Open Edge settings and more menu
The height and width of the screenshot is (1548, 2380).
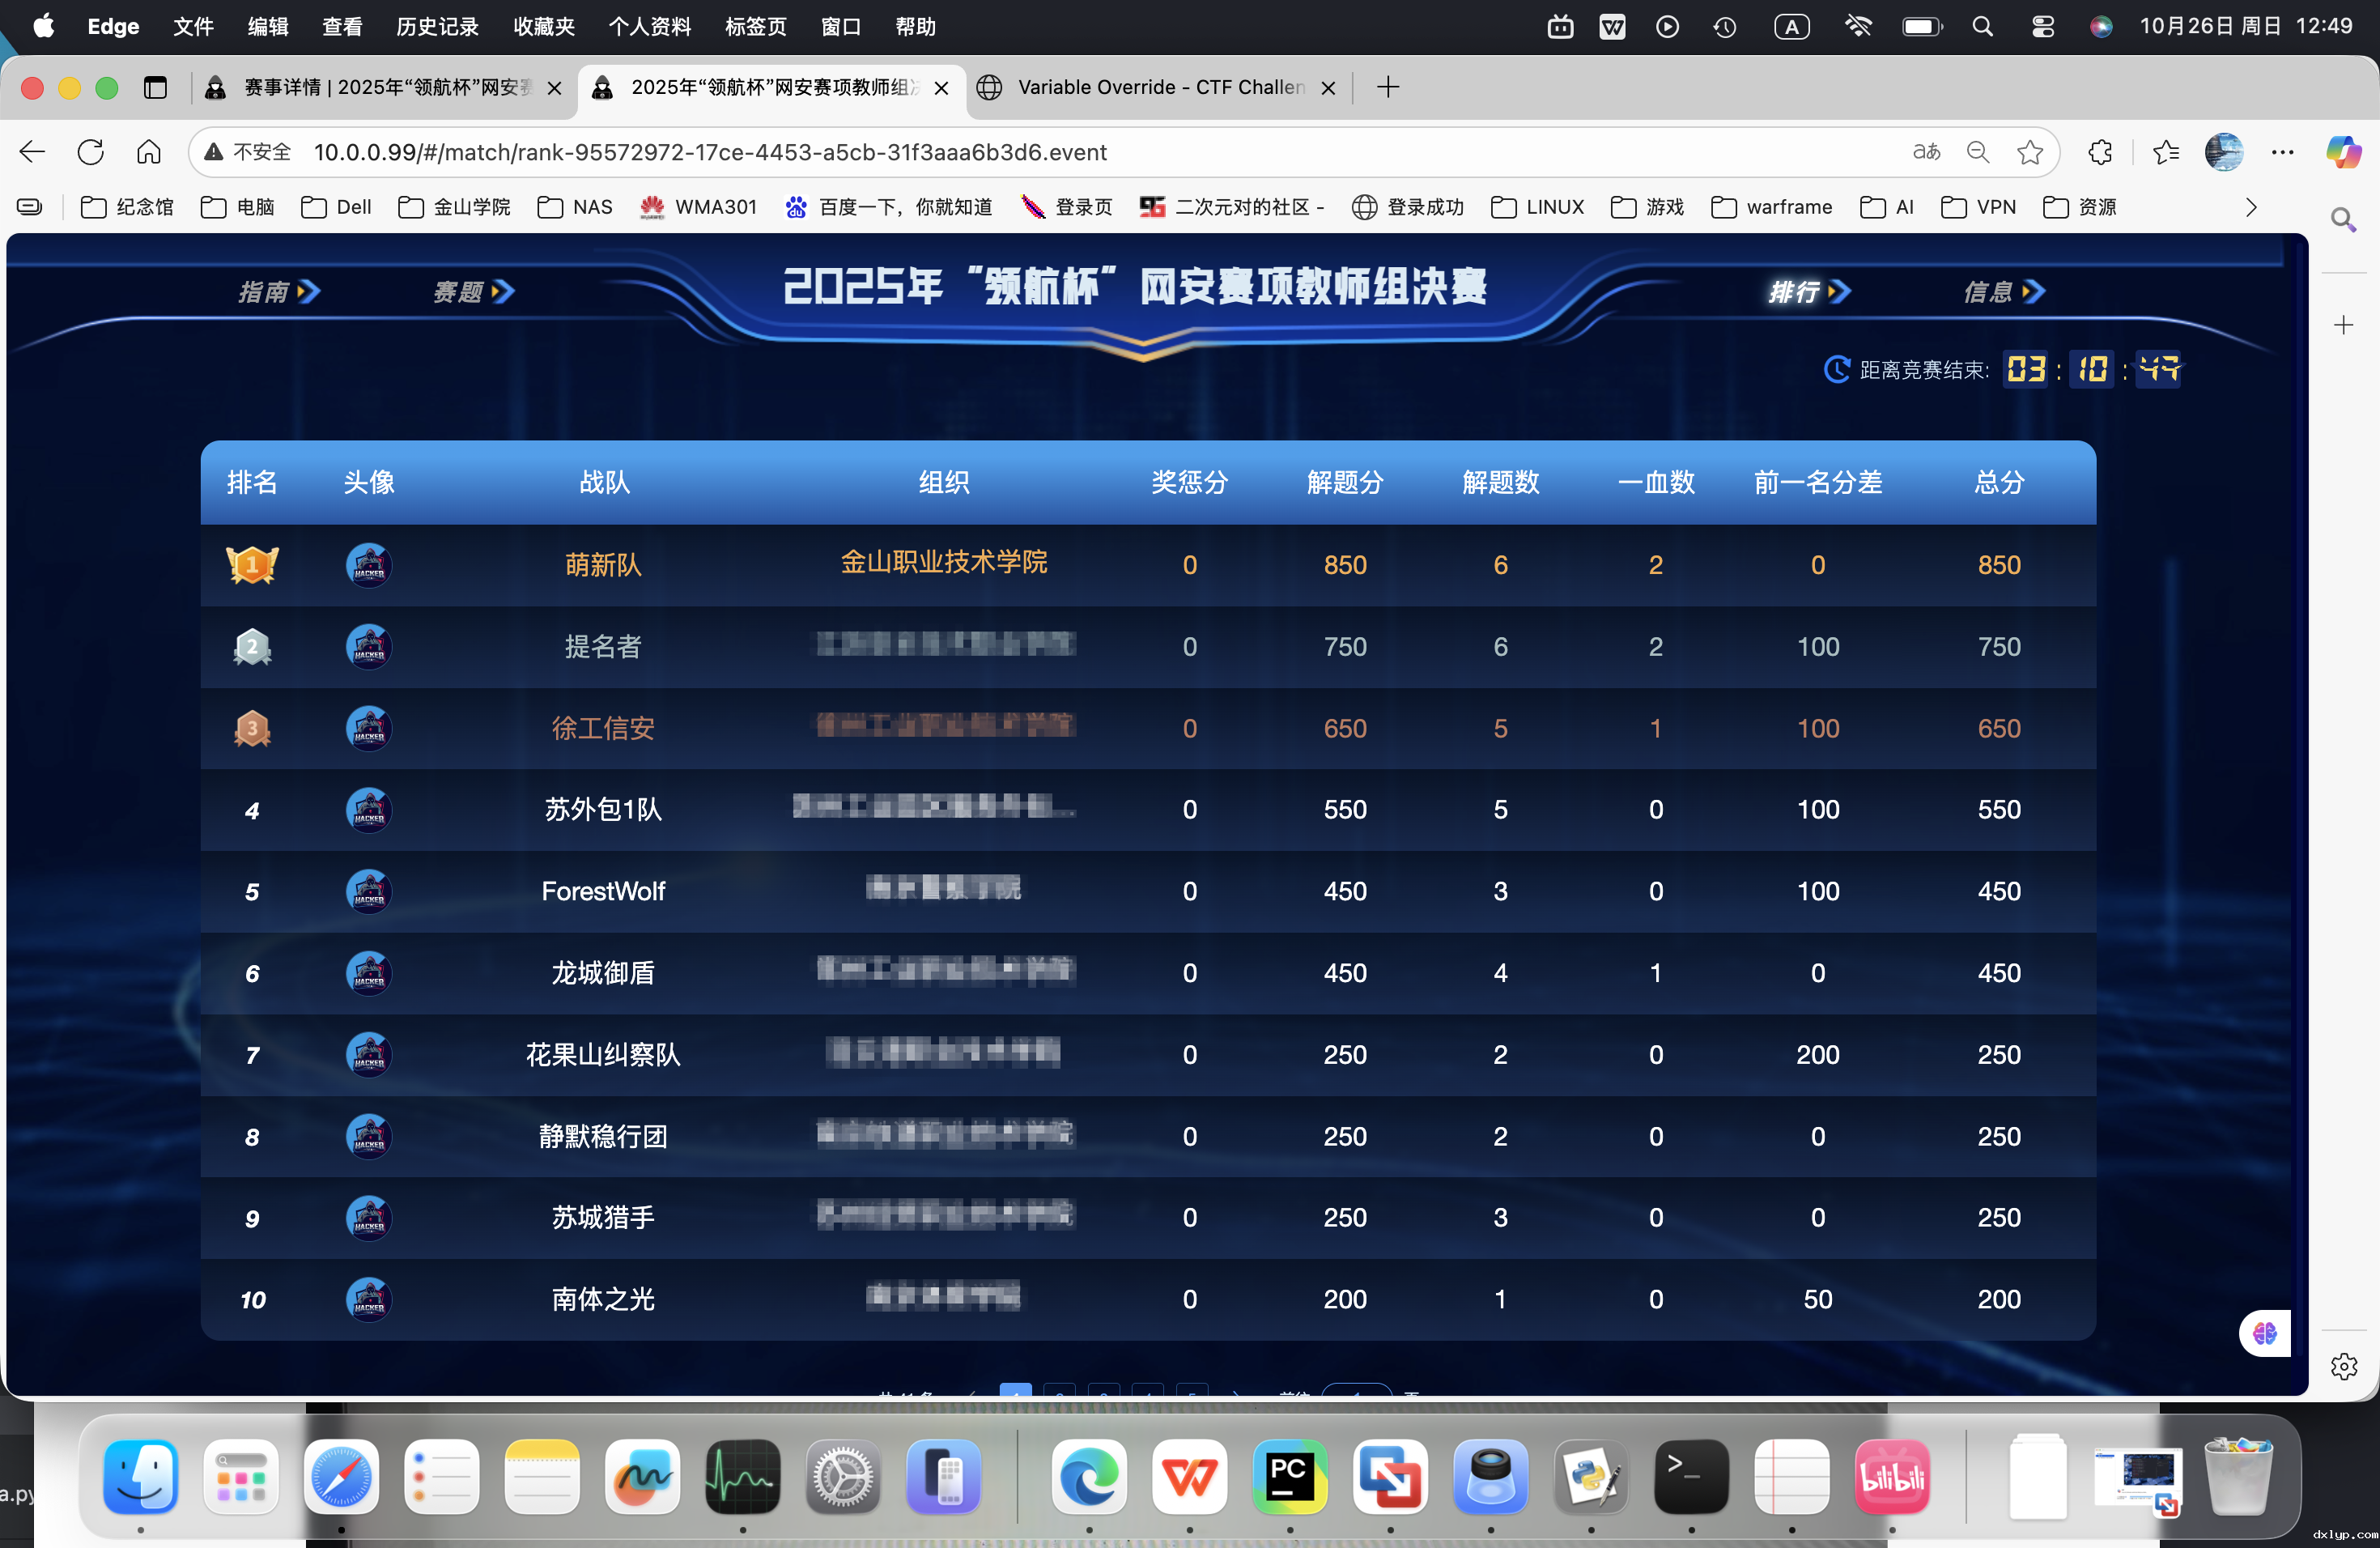point(2282,152)
